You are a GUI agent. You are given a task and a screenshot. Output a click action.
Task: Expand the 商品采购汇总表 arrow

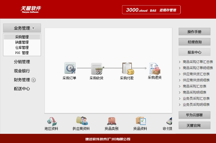pyautogui.click(x=179, y=86)
